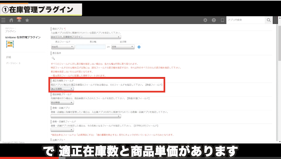Open the 適正在庫数 field dropdown

63,89
